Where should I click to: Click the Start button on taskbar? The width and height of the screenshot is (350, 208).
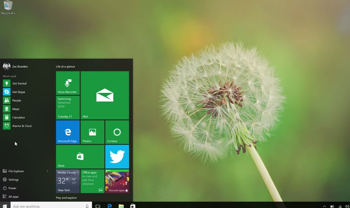[5, 206]
